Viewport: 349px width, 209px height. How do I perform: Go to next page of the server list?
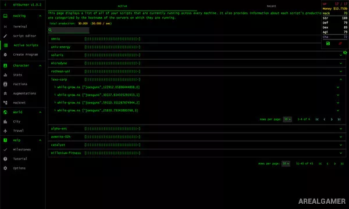click(334, 164)
